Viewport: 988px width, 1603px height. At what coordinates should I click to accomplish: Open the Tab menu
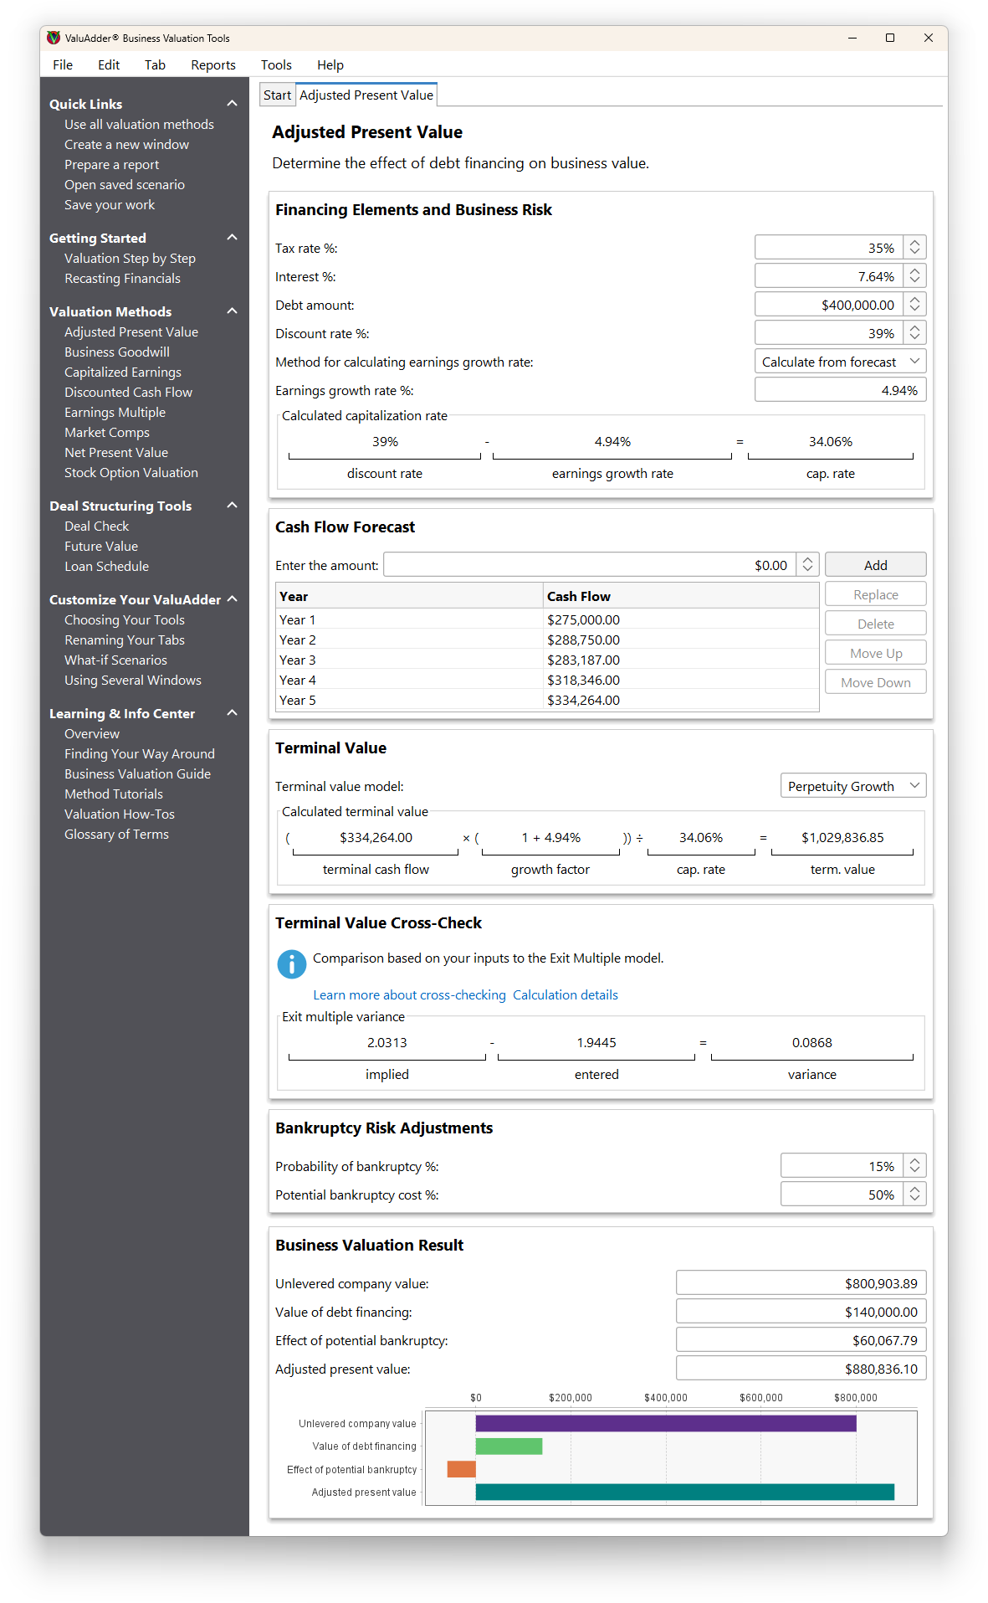(155, 64)
